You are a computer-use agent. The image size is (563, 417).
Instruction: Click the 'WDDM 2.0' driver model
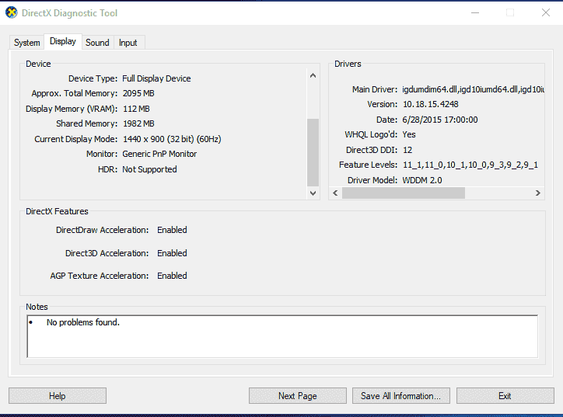point(422,180)
